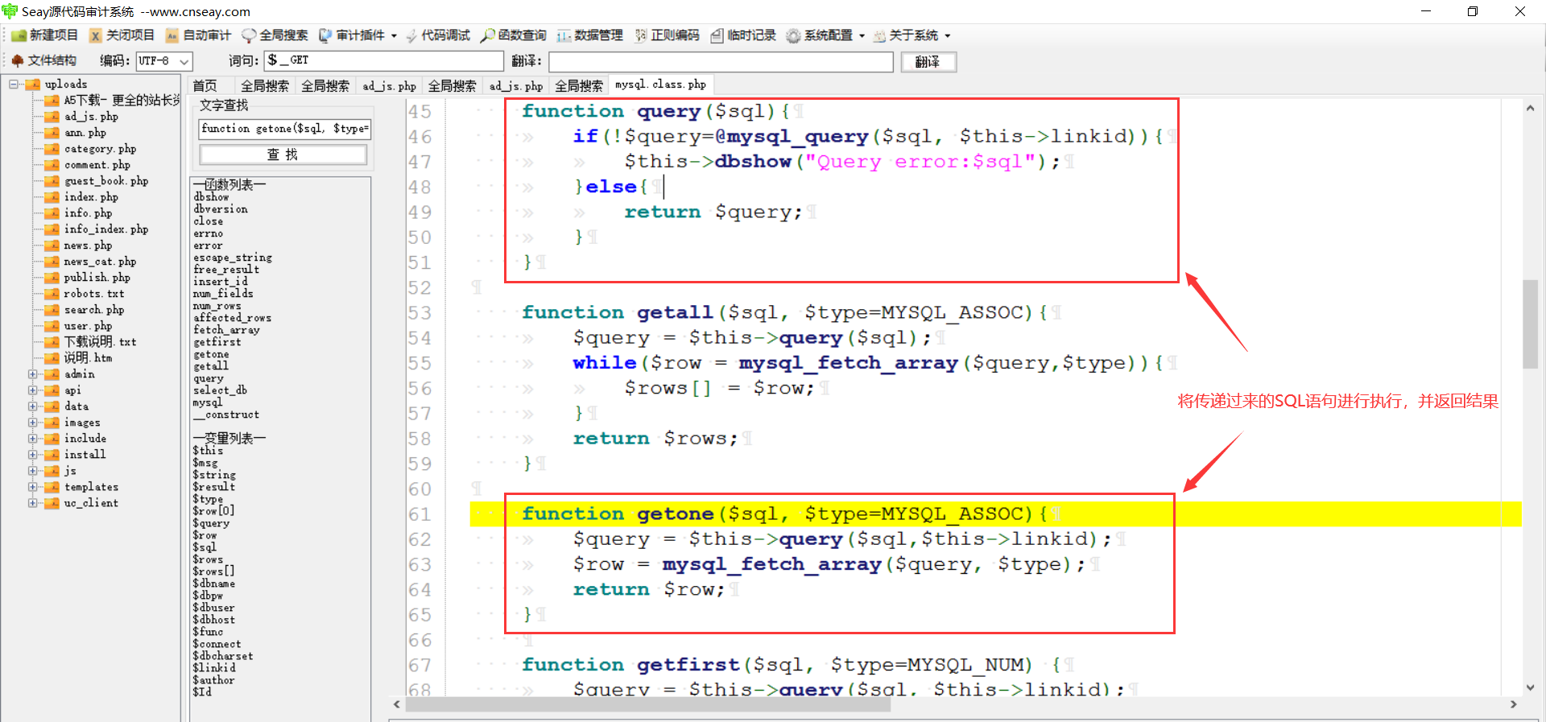Open ad_js.php in the file tree
Screen dimensions: 1546x722
tap(91, 117)
